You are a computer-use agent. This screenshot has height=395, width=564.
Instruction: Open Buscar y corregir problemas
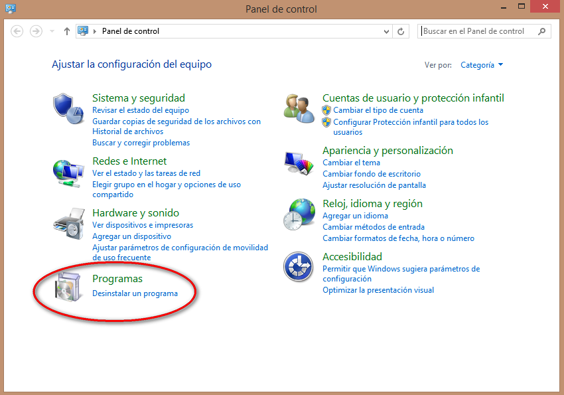[141, 143]
